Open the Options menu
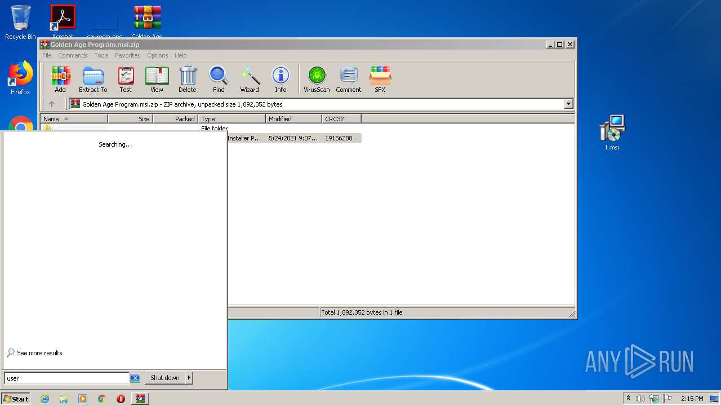721x406 pixels. tap(158, 55)
